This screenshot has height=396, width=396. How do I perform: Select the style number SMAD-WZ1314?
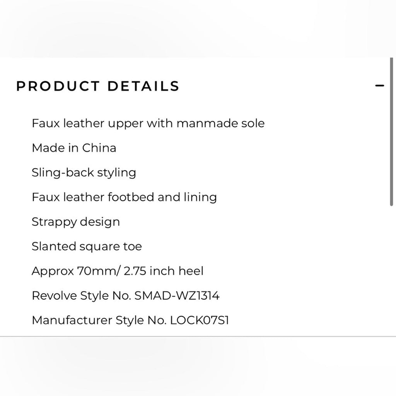[178, 295]
